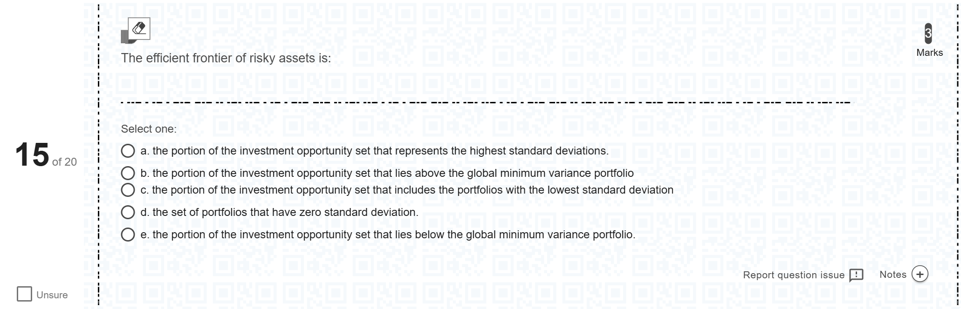
Task: Click the 'of 20' question counter
Action: pyautogui.click(x=65, y=162)
